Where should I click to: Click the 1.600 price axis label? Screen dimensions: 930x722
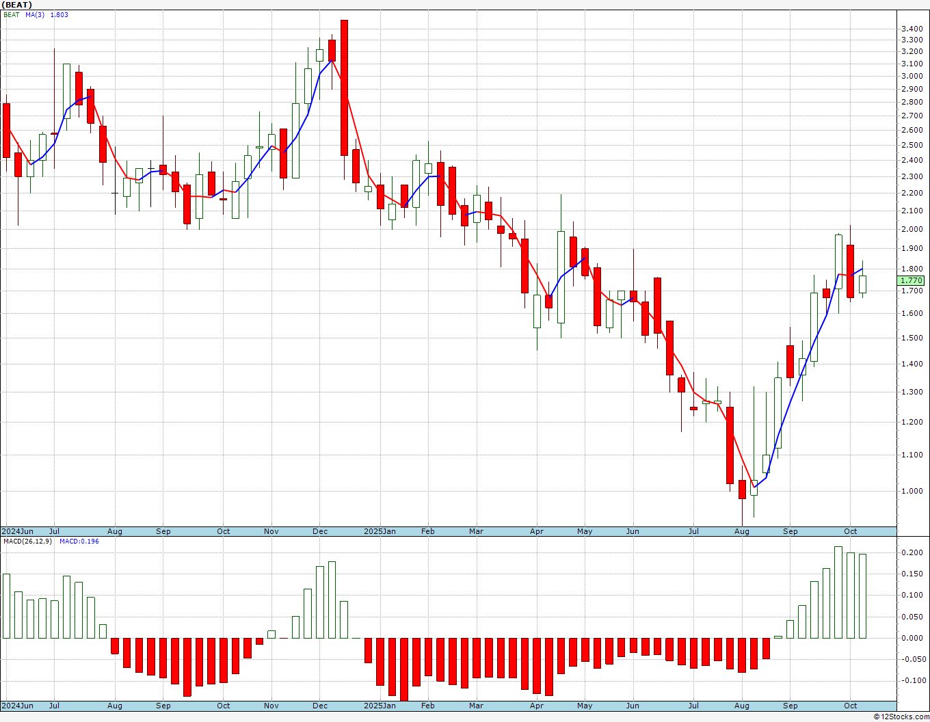[912, 313]
